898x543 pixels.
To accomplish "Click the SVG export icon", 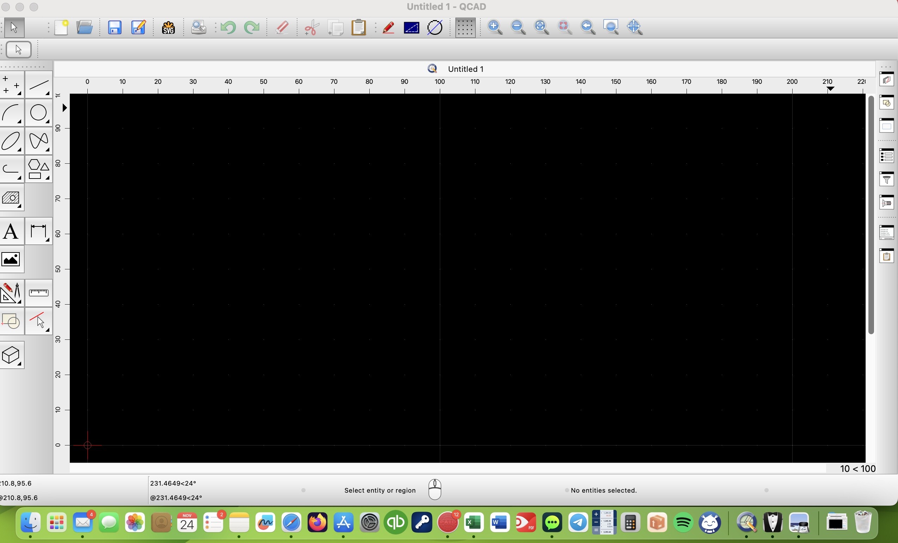I will pyautogui.click(x=168, y=28).
